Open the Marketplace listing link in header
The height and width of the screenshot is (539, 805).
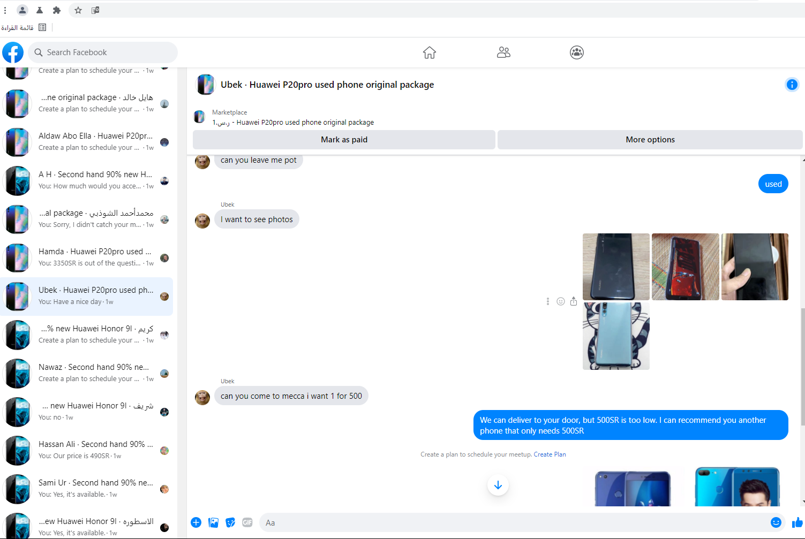click(x=293, y=123)
